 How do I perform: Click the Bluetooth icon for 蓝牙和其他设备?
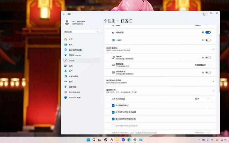[x=66, y=50]
